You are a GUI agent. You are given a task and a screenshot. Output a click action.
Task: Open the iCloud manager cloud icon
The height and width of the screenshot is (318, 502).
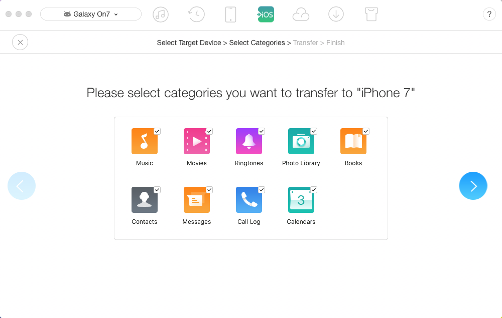click(x=301, y=15)
